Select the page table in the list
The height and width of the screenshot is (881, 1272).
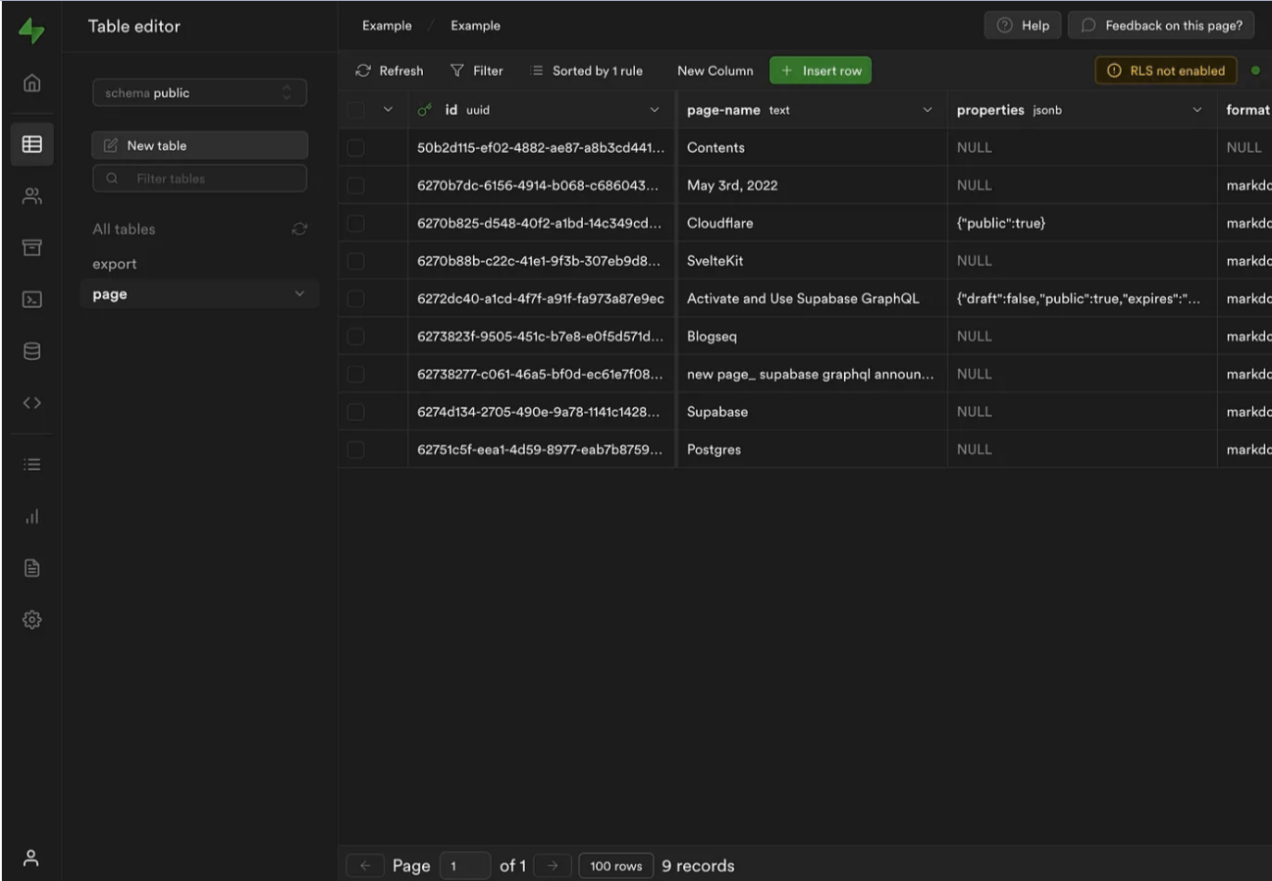click(199, 294)
